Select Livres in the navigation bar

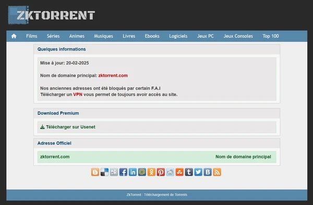click(x=129, y=36)
